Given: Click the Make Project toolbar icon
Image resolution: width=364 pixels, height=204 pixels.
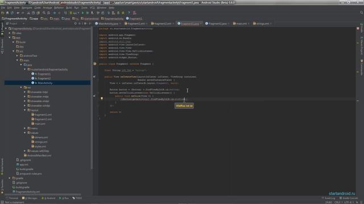Looking at the screenshot, I should pyautogui.click(x=65, y=13).
